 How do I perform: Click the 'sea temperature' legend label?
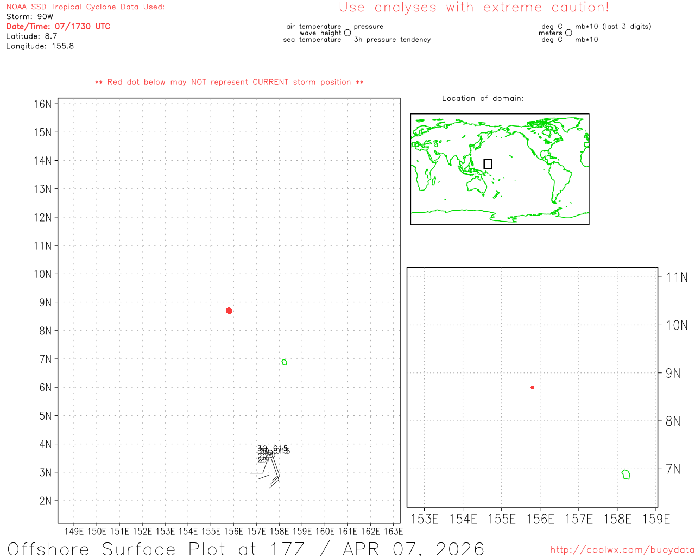[x=312, y=40]
